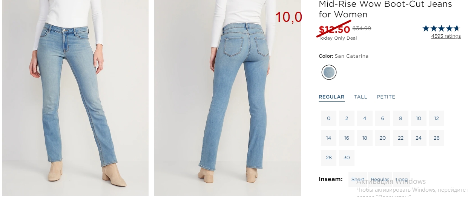The height and width of the screenshot is (197, 468).
Task: Choose size 0
Action: (328, 119)
